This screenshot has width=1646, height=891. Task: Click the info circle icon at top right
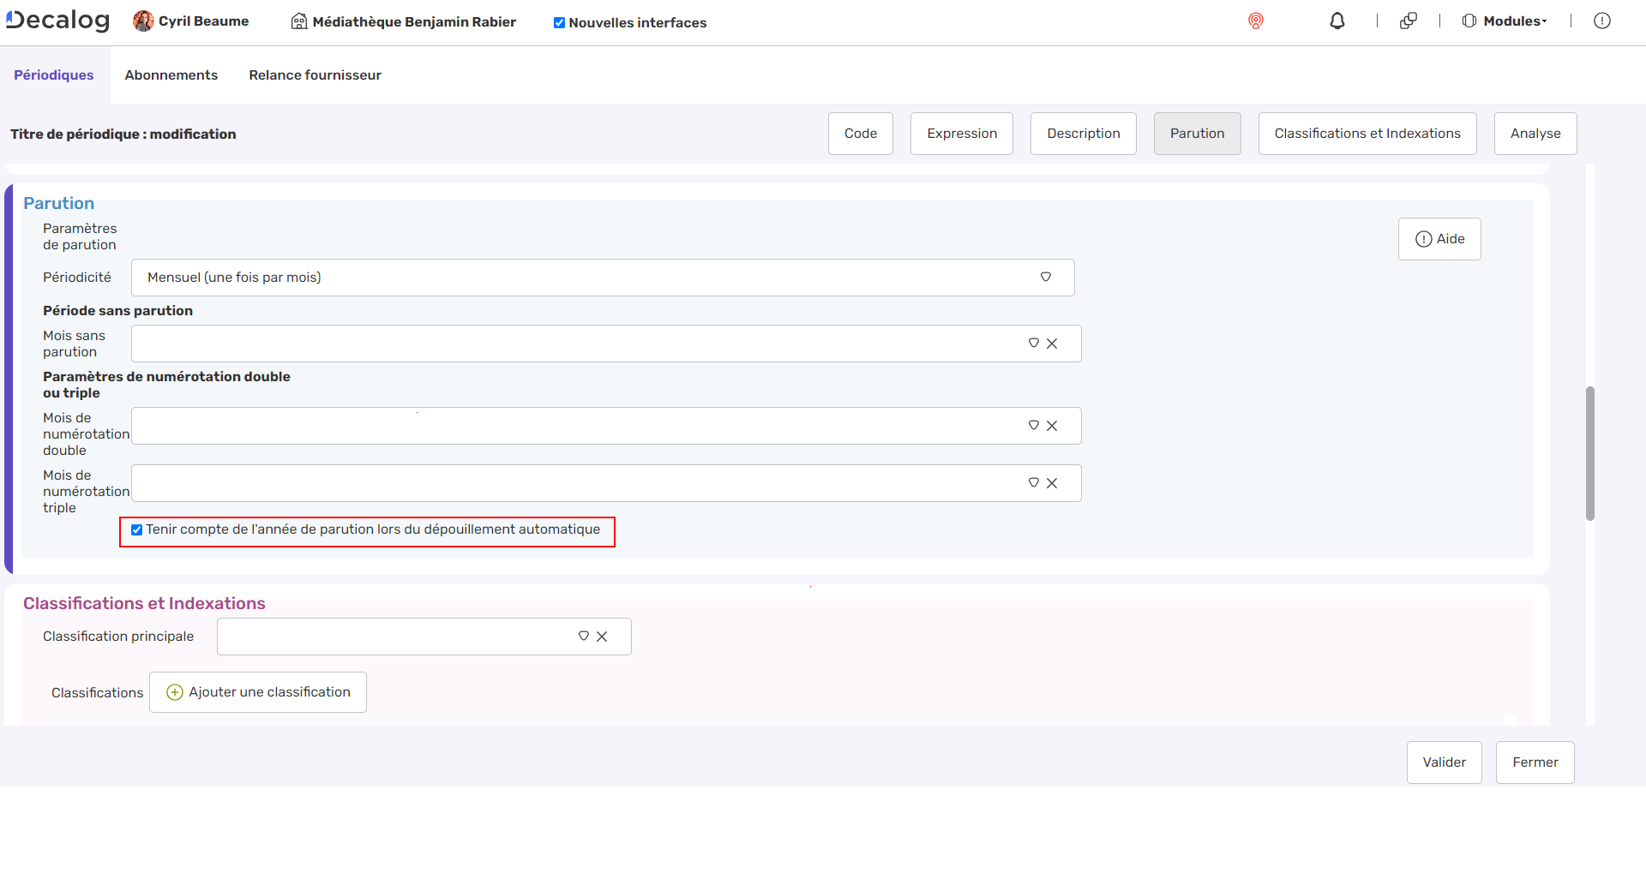coord(1601,21)
